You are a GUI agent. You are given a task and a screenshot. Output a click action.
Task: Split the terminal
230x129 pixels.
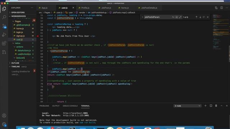click(211, 106)
